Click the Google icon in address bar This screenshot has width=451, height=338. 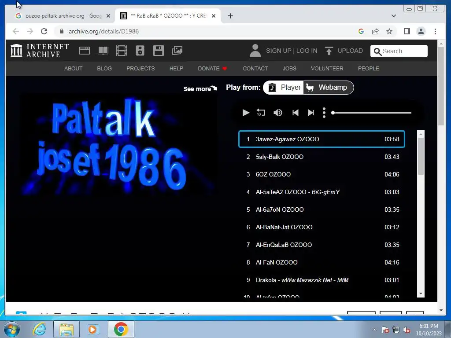click(361, 31)
